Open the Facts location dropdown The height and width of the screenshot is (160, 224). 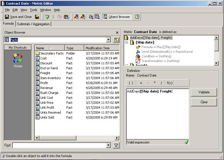[x=109, y=40]
